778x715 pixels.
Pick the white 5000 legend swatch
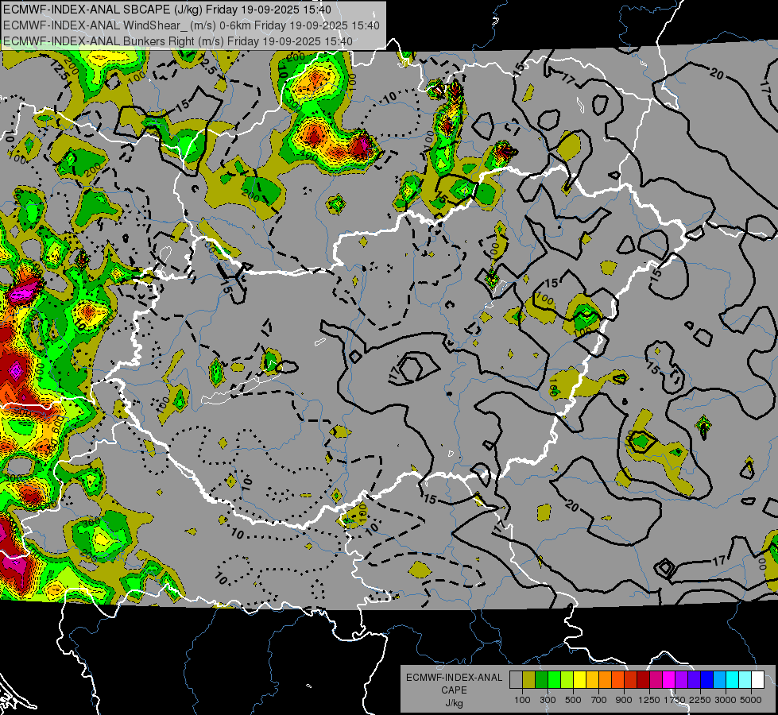757,679
